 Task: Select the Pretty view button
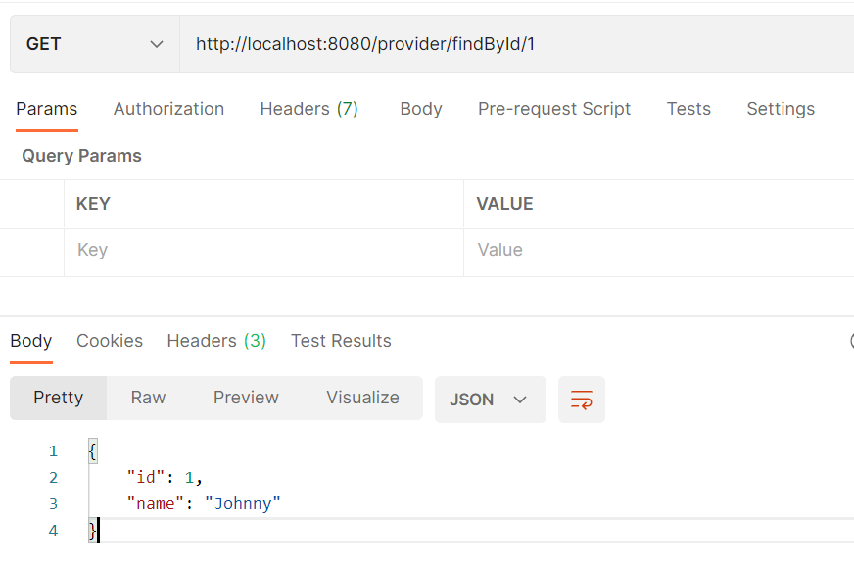click(59, 398)
